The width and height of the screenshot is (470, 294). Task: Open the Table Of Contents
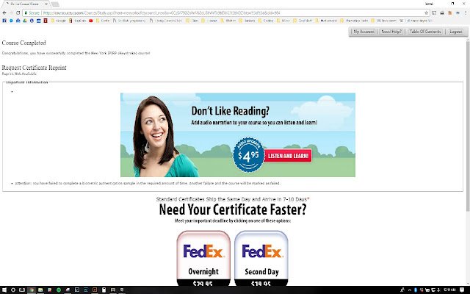425,32
